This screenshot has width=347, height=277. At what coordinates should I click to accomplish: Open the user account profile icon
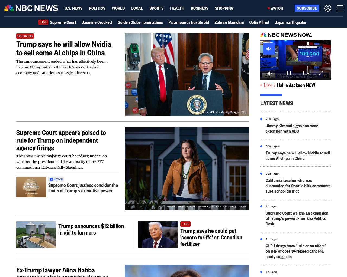click(328, 8)
